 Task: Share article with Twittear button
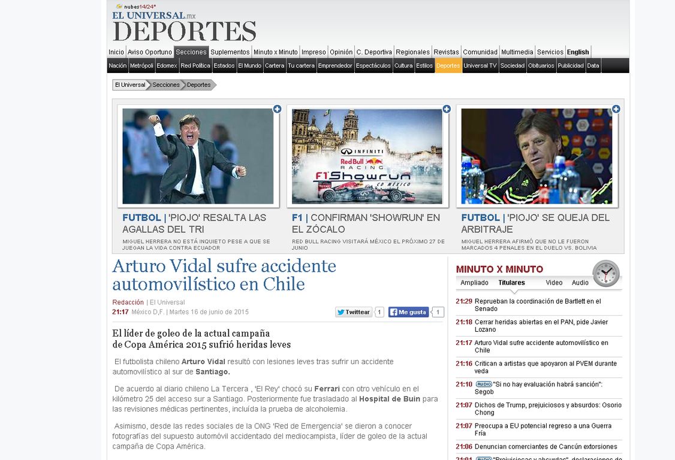click(x=354, y=312)
